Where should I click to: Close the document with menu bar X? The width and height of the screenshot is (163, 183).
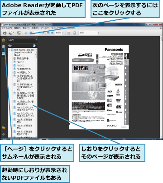pyautogui.click(x=161, y=28)
